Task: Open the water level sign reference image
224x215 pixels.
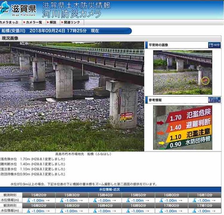Action: click(182, 127)
